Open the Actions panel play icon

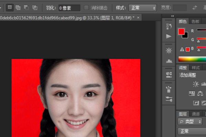click(169, 36)
